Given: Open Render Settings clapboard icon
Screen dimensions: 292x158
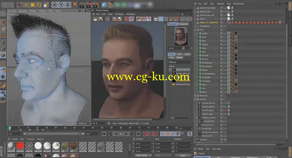Looking at the screenshot, I should (x=96, y=5).
